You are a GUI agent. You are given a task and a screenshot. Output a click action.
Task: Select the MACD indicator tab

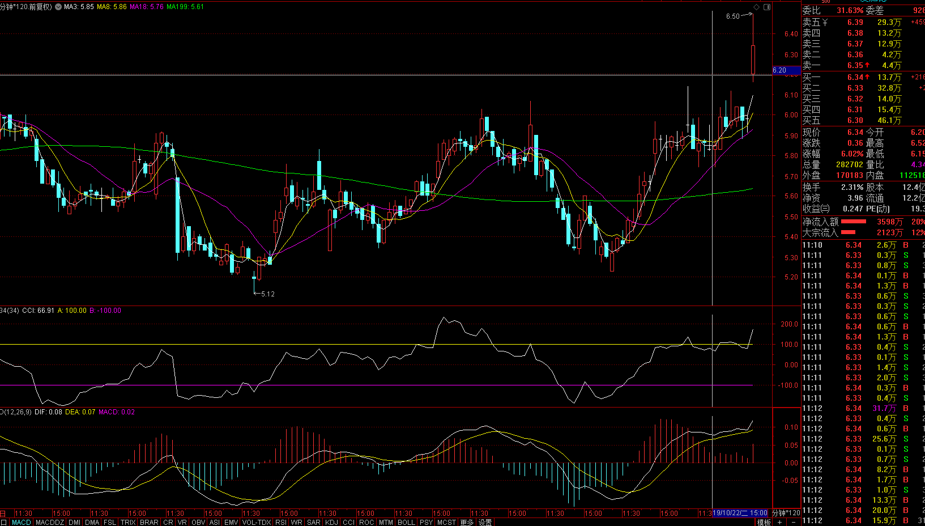22,522
